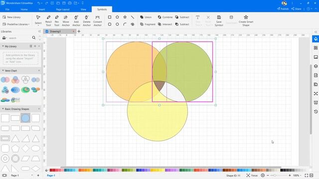Click the library search magnifier icon
Image resolution: width=319 pixels, height=179 pixels.
(34, 38)
